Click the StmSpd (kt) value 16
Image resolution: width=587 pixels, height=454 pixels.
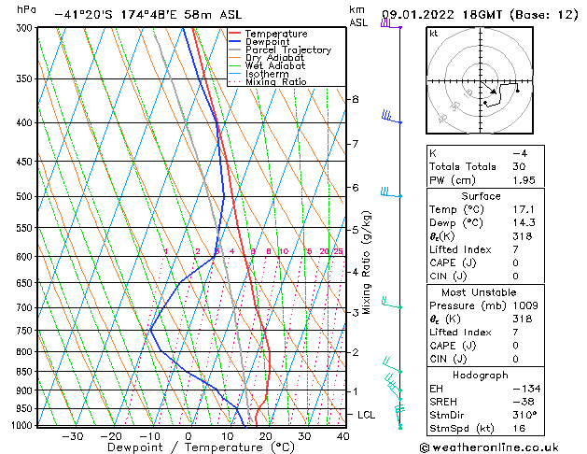pyautogui.click(x=519, y=428)
